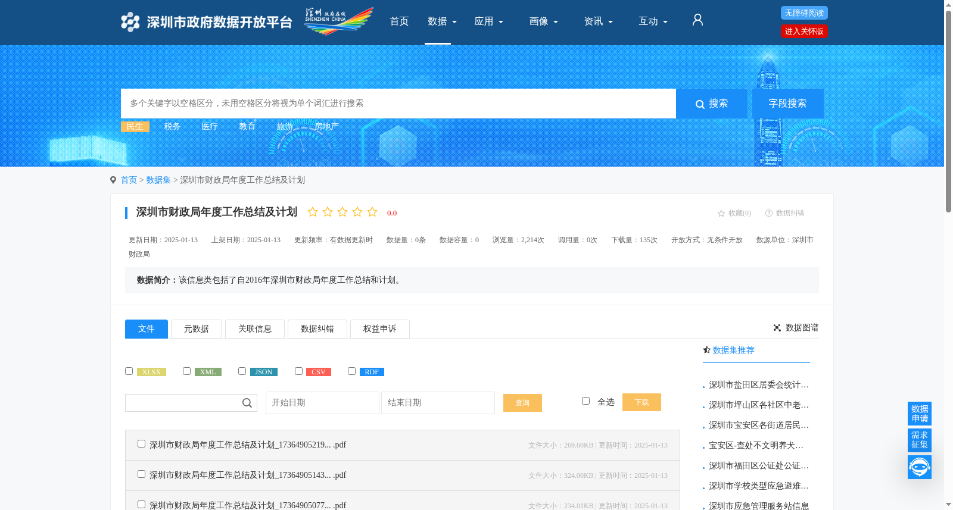This screenshot has width=953, height=510.
Task: Check the 全选 select-all checkbox
Action: [x=585, y=401]
